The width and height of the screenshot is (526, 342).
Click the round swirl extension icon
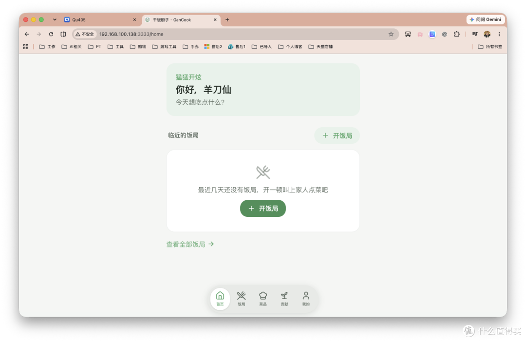click(x=445, y=34)
